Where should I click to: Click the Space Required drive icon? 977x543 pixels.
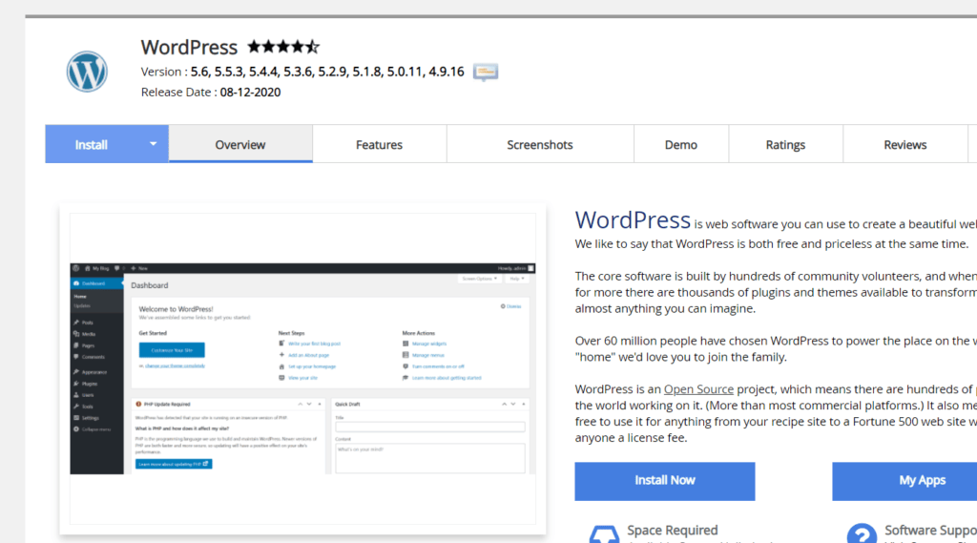(604, 535)
